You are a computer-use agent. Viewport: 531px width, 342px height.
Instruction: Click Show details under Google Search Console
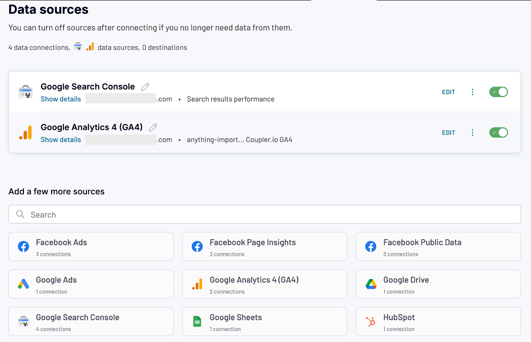[x=61, y=99]
